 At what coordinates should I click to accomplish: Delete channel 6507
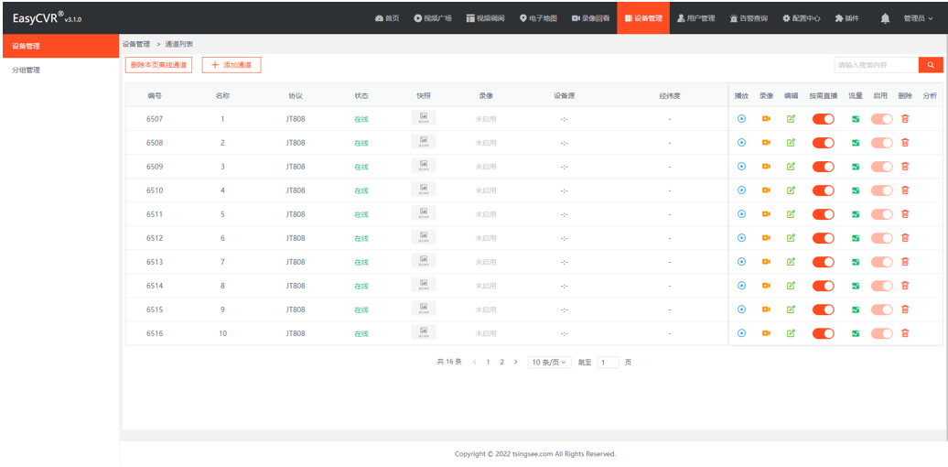point(905,119)
